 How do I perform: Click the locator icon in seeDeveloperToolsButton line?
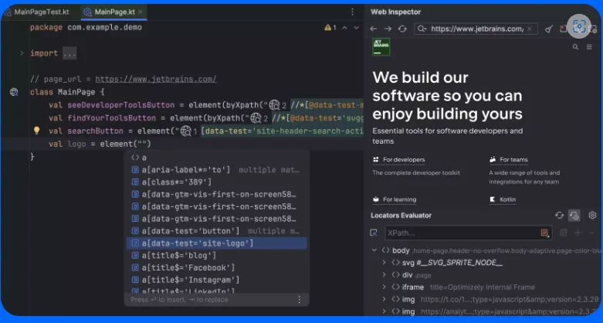pyautogui.click(x=274, y=105)
